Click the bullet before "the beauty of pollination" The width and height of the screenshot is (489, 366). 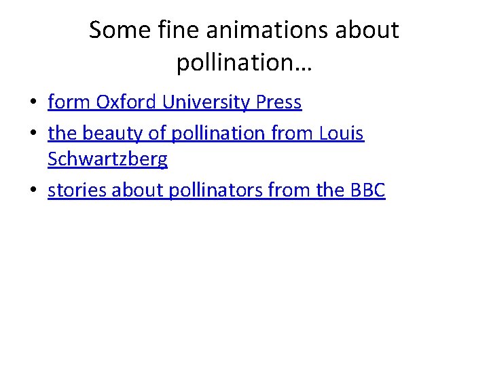point(33,135)
